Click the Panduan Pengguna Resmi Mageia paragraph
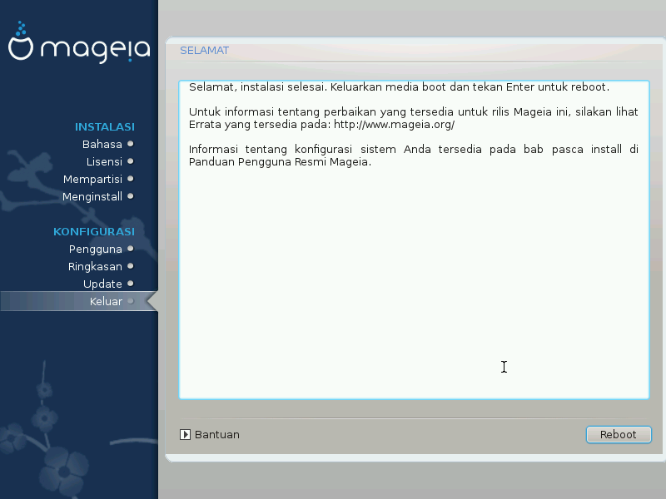Viewport: 666px width, 499px height. tap(280, 162)
